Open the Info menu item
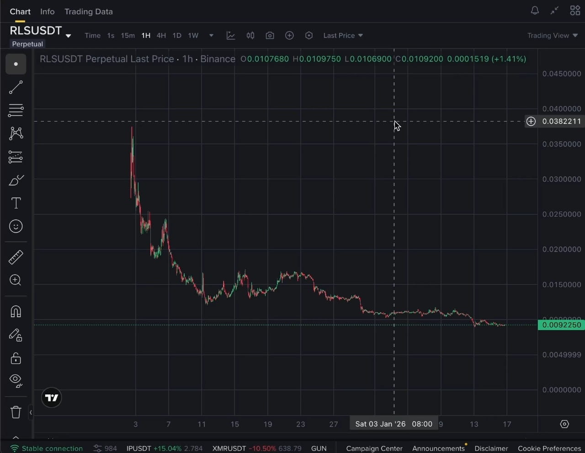This screenshot has width=585, height=453. coord(47,11)
